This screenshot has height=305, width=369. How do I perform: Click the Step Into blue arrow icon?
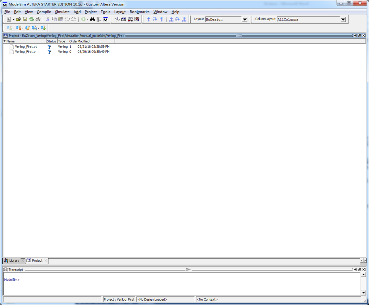point(149,19)
